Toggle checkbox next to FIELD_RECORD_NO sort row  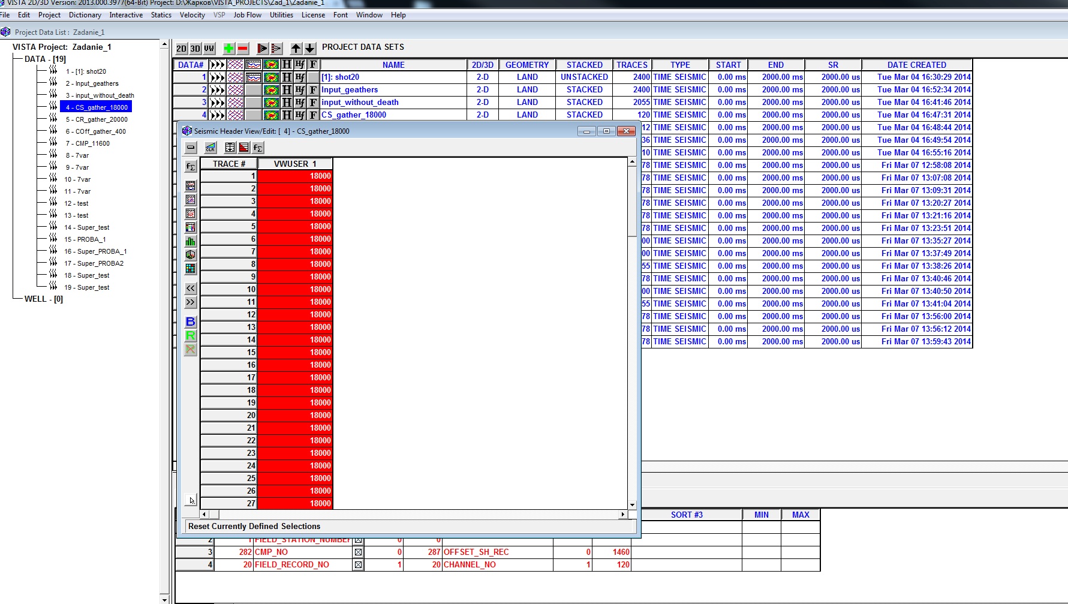point(358,565)
